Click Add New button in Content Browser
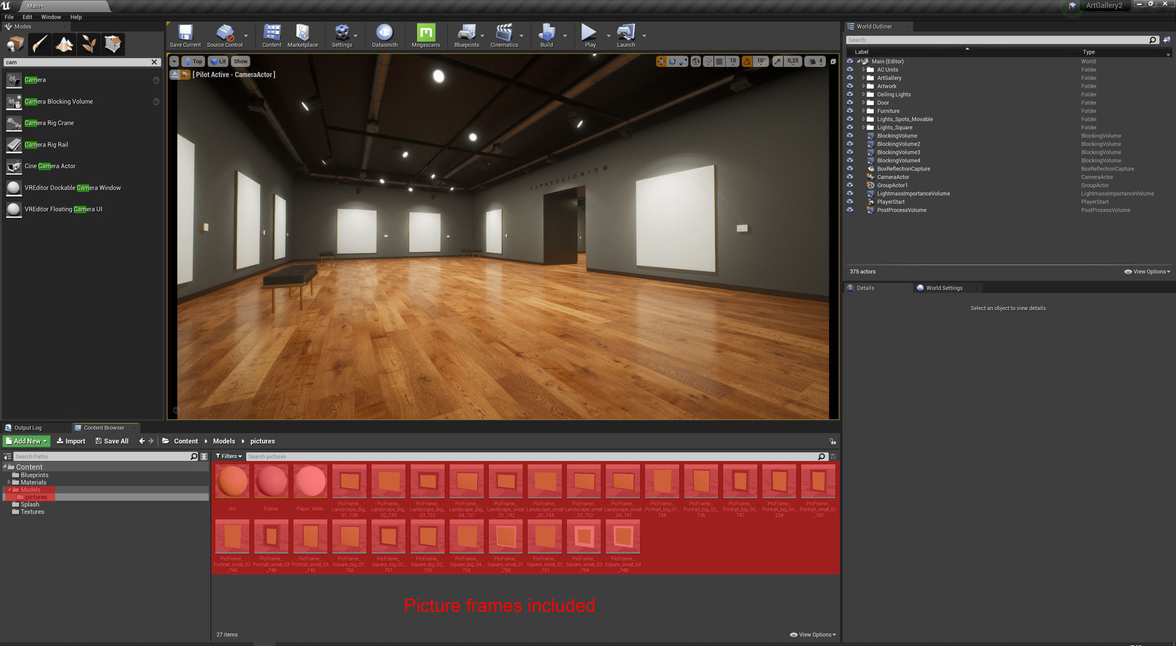The width and height of the screenshot is (1176, 646). pos(26,441)
